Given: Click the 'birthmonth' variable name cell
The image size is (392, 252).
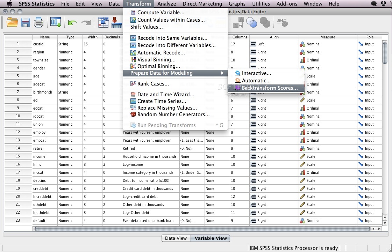Looking at the screenshot, I should [x=45, y=92].
